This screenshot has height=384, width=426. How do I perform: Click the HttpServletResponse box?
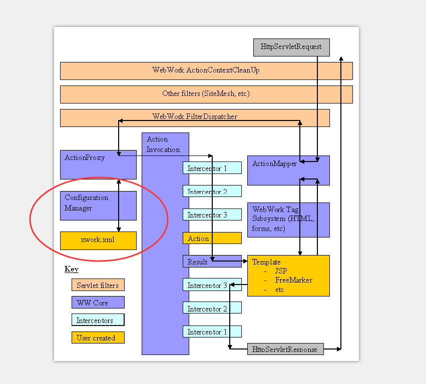pos(285,349)
